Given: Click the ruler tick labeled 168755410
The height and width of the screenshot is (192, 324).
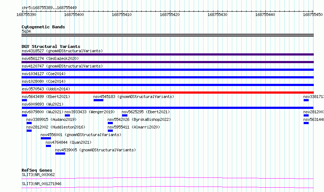Looking at the screenshot, I should click(122, 15).
